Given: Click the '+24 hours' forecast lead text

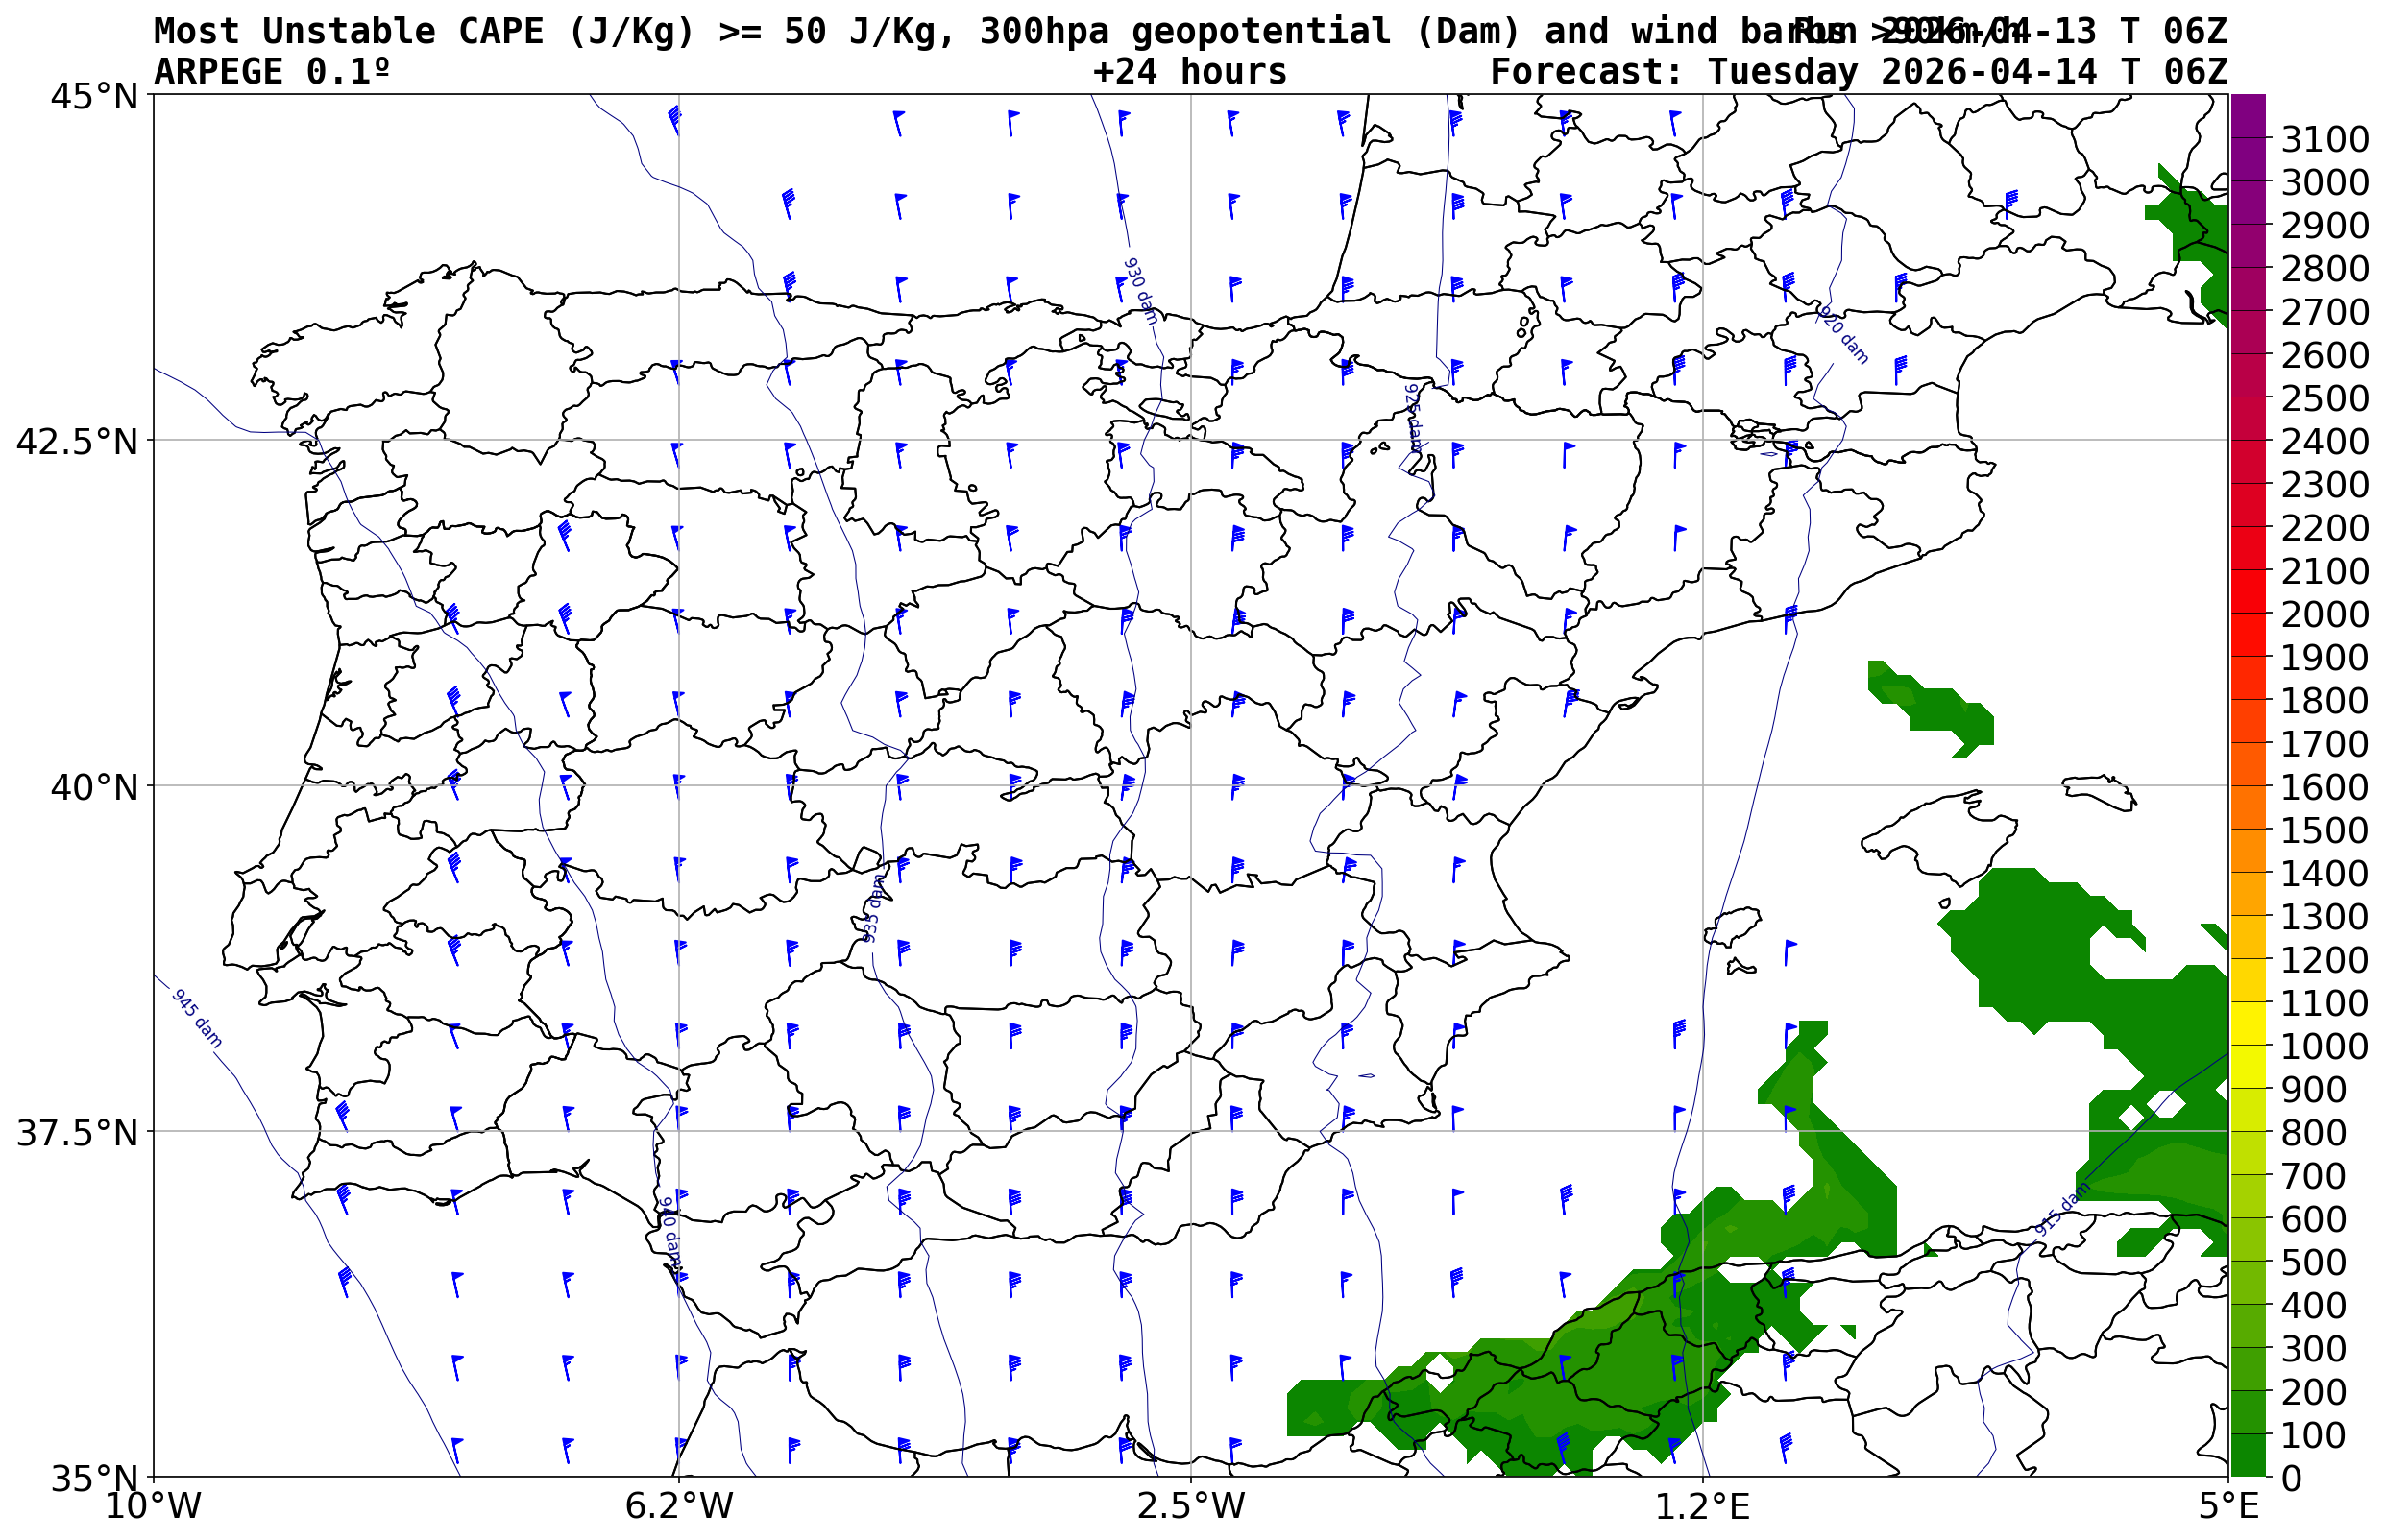Looking at the screenshot, I should (x=1189, y=72).
